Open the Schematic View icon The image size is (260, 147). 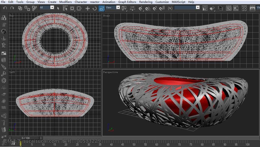[236, 8]
